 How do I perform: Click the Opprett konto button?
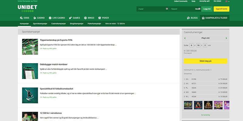pos(221,9)
